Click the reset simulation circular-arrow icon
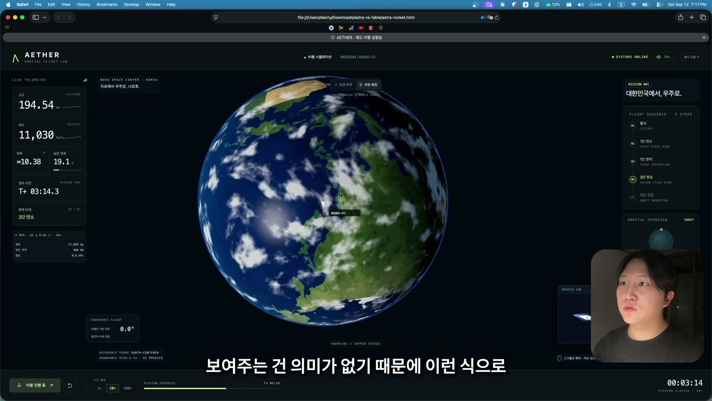 [x=70, y=385]
